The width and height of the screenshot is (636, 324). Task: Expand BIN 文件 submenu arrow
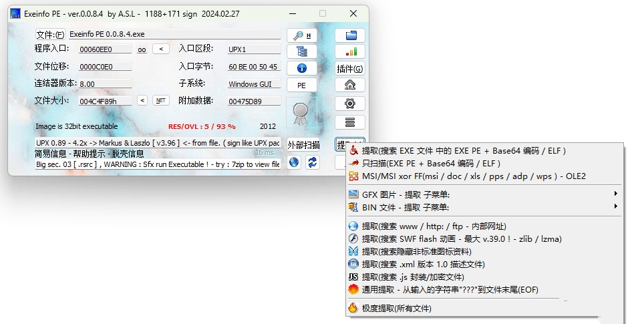tap(616, 206)
